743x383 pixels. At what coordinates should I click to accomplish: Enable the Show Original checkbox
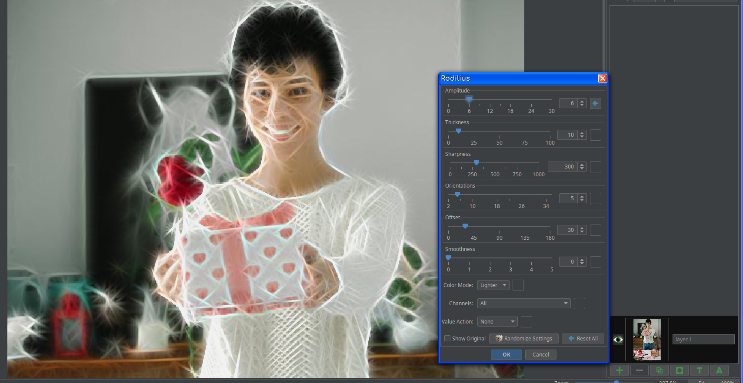(447, 339)
